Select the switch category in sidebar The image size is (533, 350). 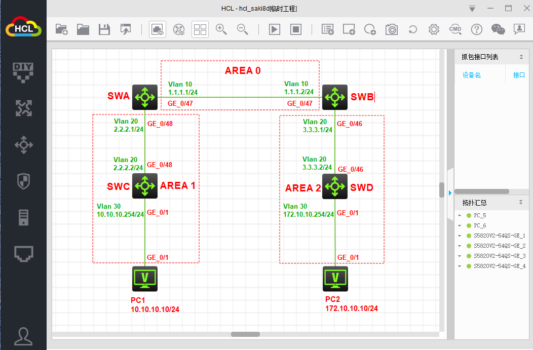tap(23, 145)
